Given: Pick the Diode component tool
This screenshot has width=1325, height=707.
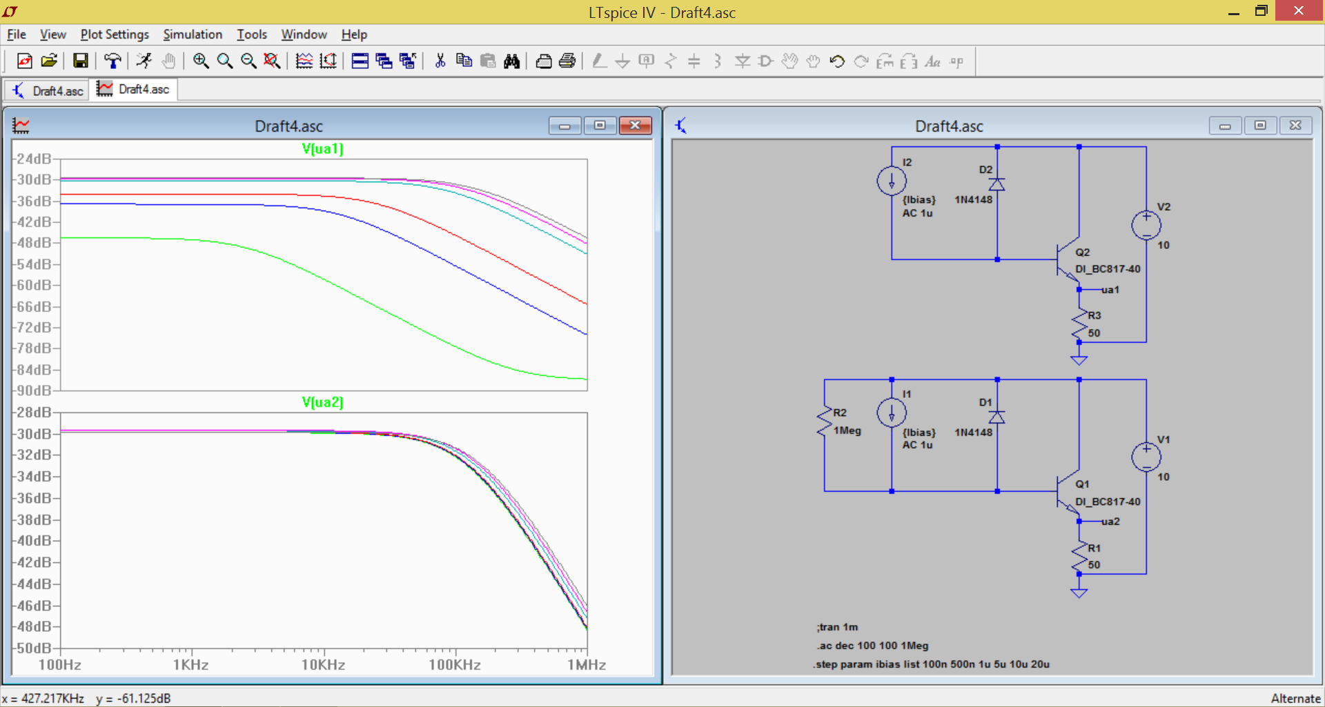Looking at the screenshot, I should click(743, 61).
